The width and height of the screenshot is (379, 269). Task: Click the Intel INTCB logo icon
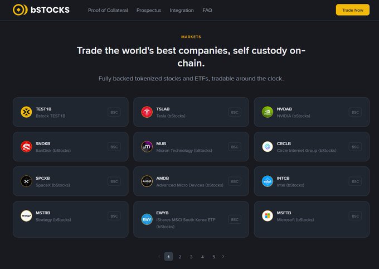tap(268, 181)
